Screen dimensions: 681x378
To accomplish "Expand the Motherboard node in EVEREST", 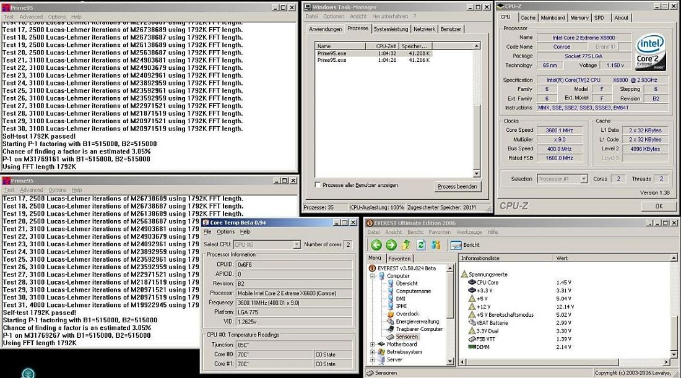I will click(x=372, y=345).
